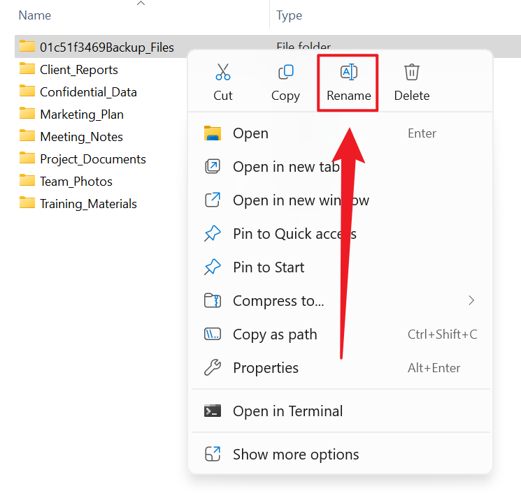
Task: Click the Pin to Start pin icon
Action: click(213, 267)
